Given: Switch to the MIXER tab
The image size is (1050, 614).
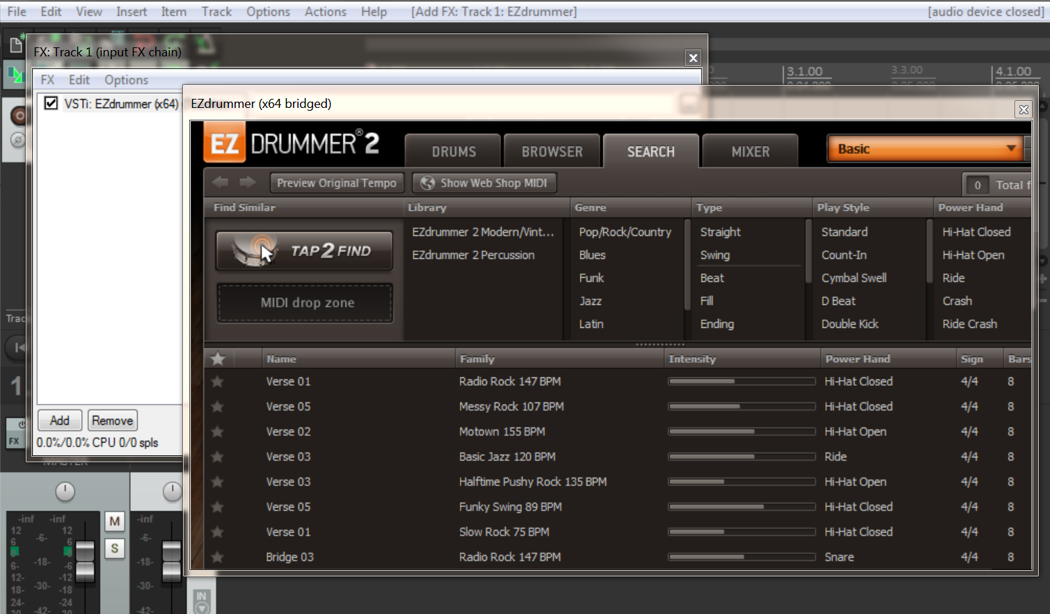Looking at the screenshot, I should (750, 151).
